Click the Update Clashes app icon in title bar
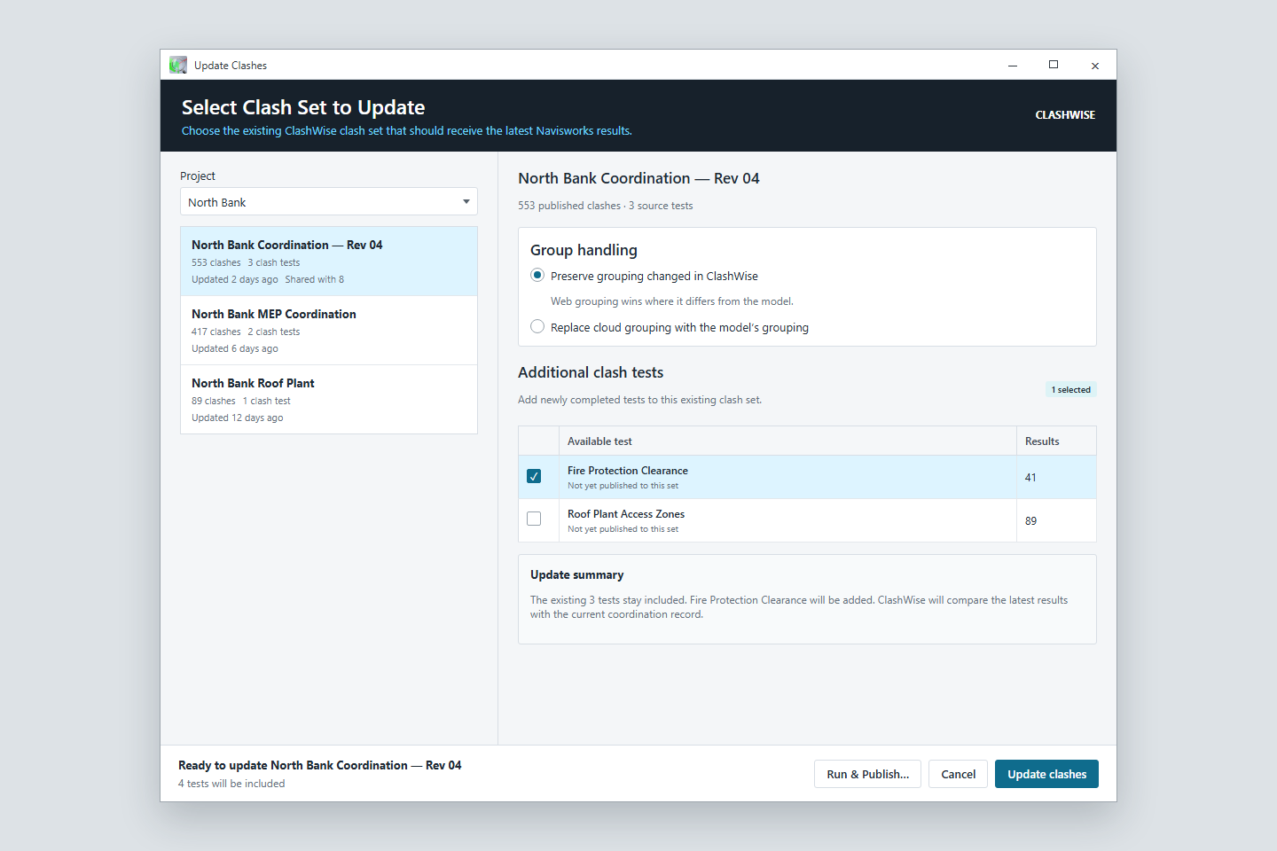 [178, 65]
